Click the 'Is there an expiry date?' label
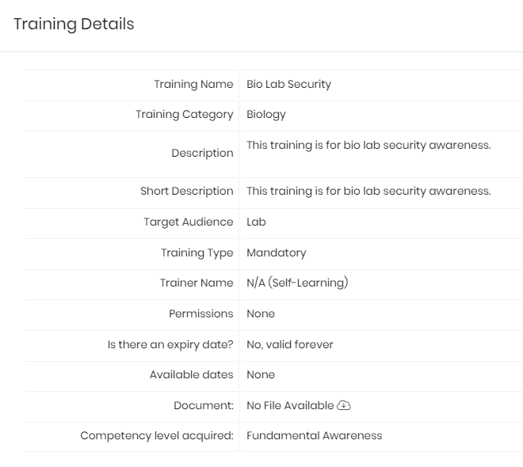The width and height of the screenshot is (523, 467). coord(170,345)
